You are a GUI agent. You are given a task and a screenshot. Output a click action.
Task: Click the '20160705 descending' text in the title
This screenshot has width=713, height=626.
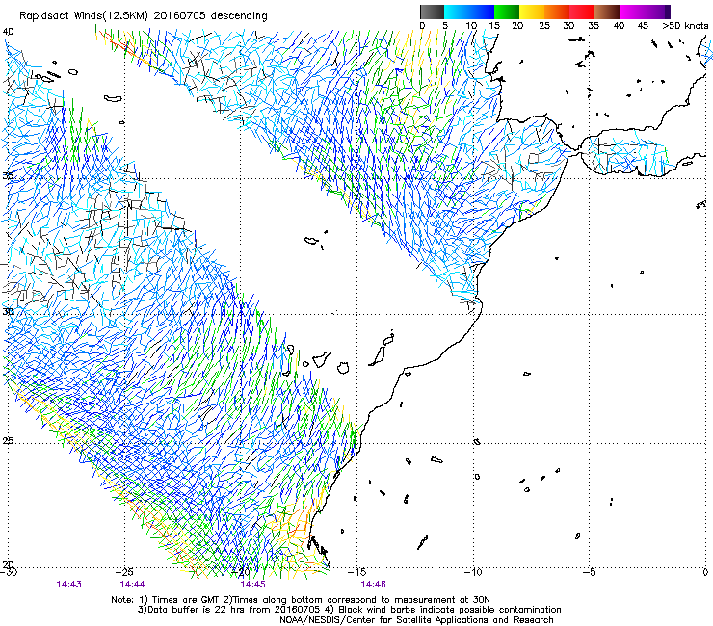coord(211,16)
